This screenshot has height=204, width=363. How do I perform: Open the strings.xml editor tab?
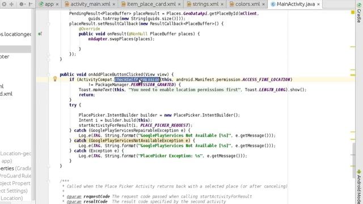click(205, 4)
